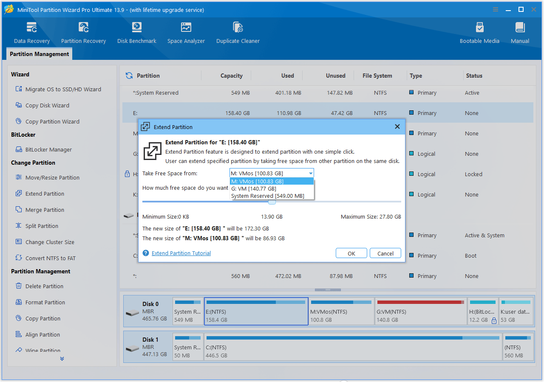
Task: Select the E: partition row
Action: pos(328,113)
